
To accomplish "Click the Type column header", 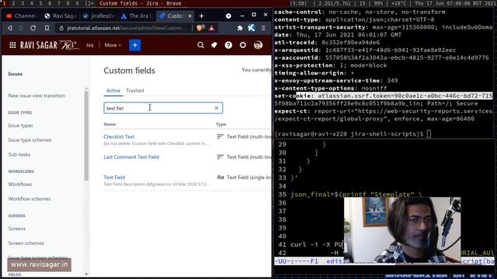I will click(x=221, y=124).
